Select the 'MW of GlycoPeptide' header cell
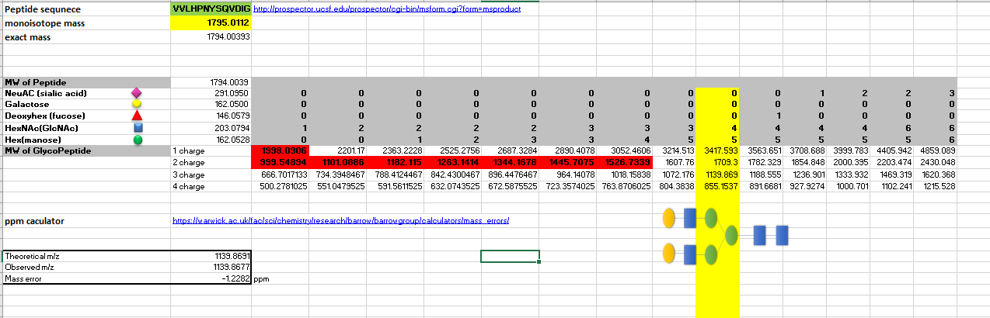Image resolution: width=990 pixels, height=318 pixels. pyautogui.click(x=85, y=150)
